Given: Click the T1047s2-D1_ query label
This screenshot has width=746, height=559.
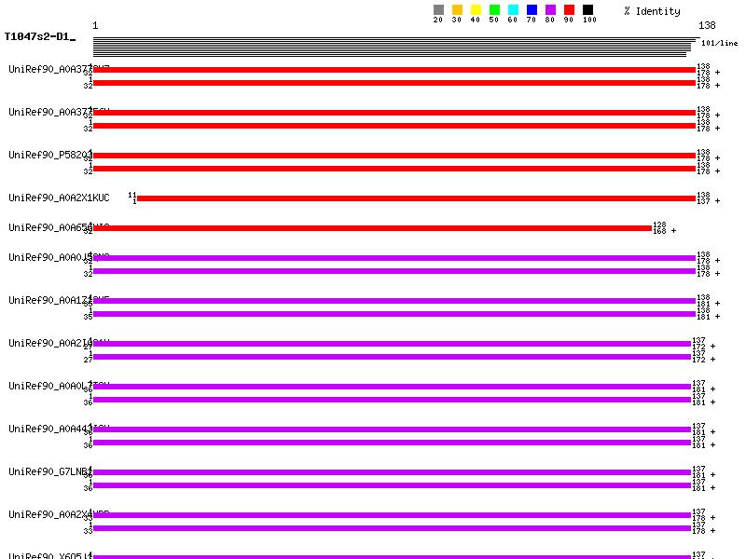Looking at the screenshot, I should point(39,37).
